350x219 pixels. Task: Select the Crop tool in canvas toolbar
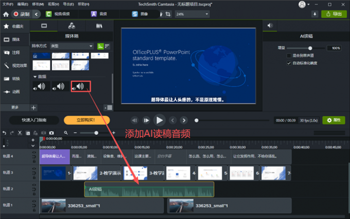(x=168, y=14)
